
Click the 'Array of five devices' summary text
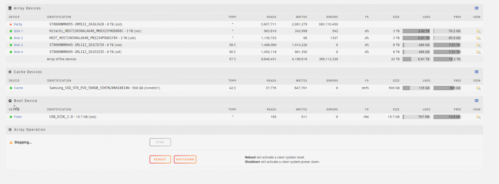coord(61,59)
